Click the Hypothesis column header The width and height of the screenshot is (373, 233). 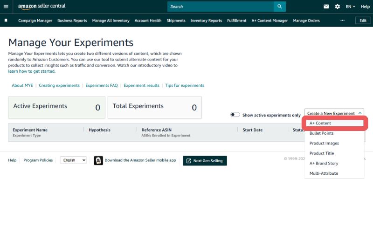click(99, 130)
